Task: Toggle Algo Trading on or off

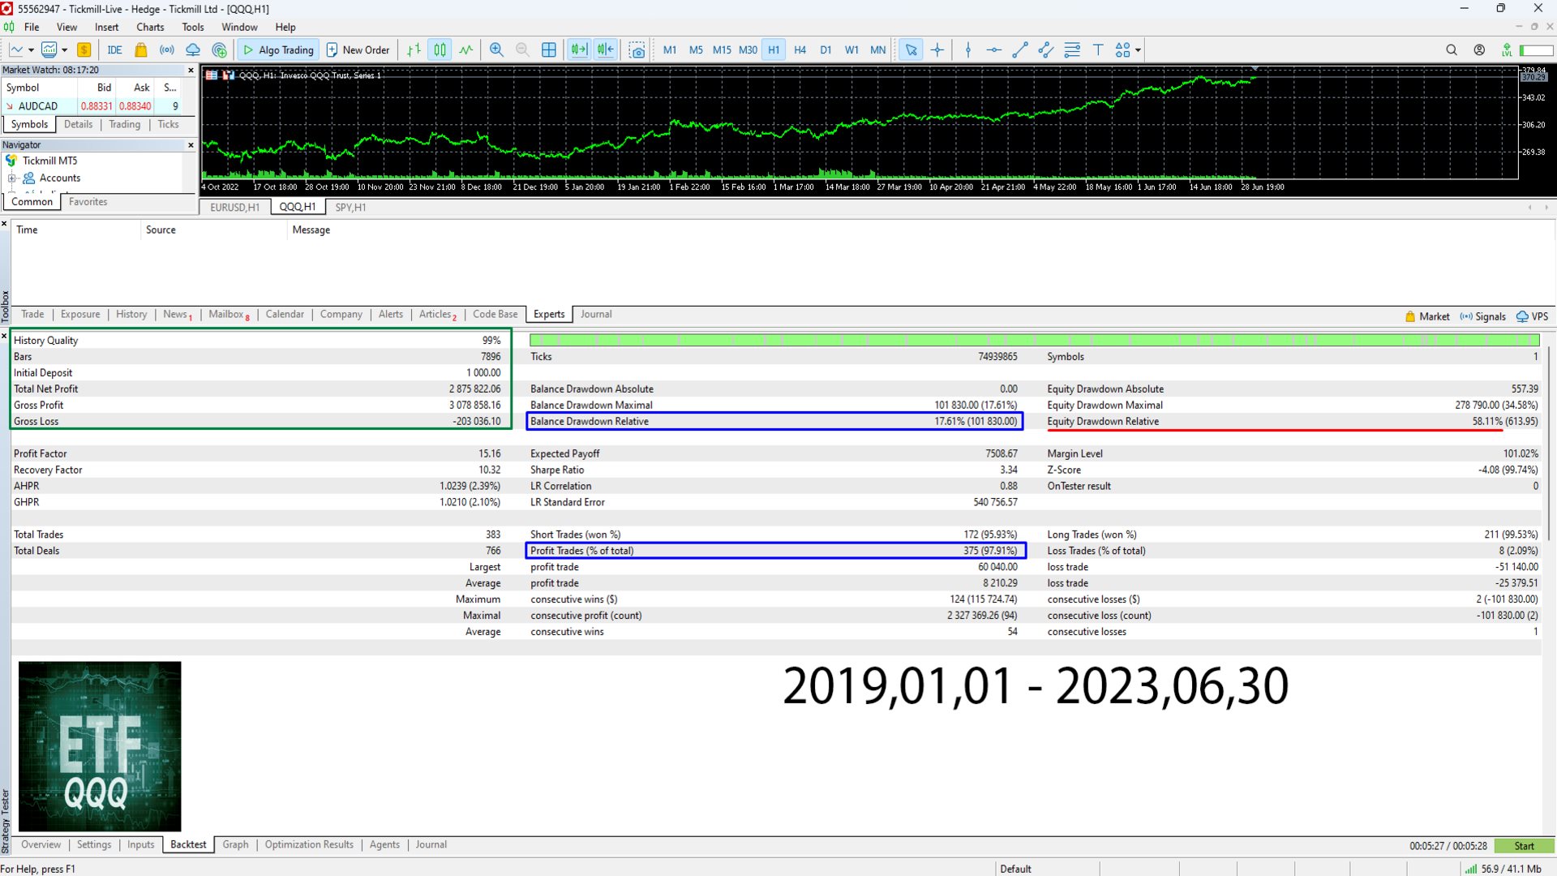Action: [278, 49]
